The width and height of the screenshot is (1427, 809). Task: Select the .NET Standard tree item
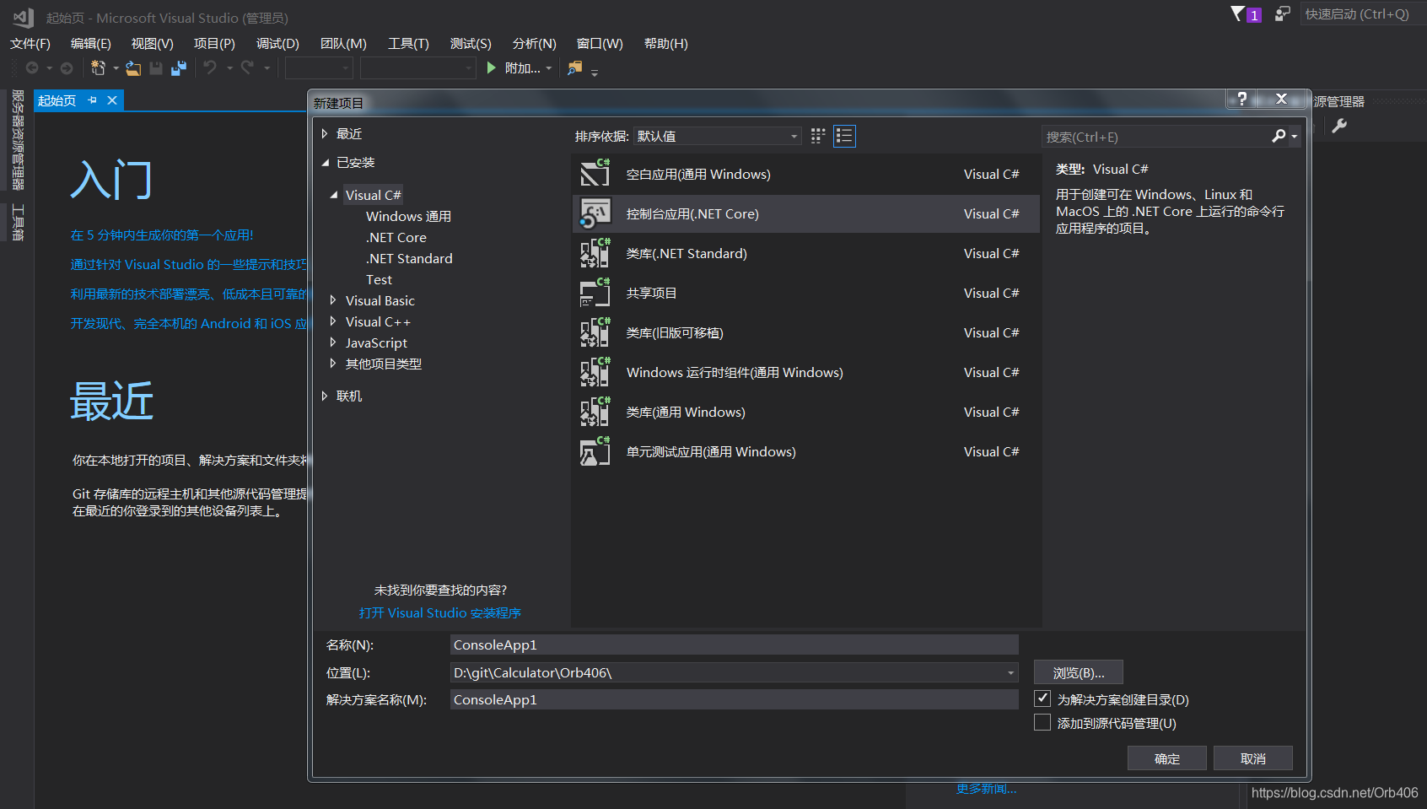409,258
